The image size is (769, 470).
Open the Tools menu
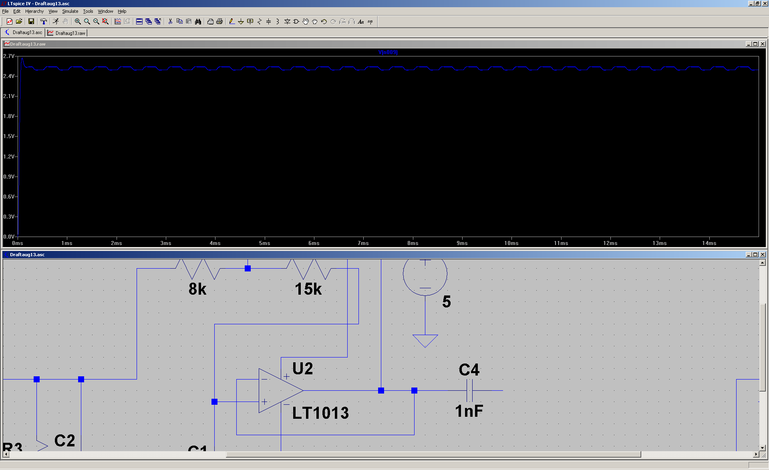[x=88, y=11]
